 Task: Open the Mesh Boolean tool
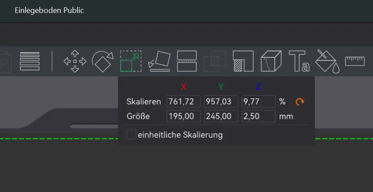point(215,61)
